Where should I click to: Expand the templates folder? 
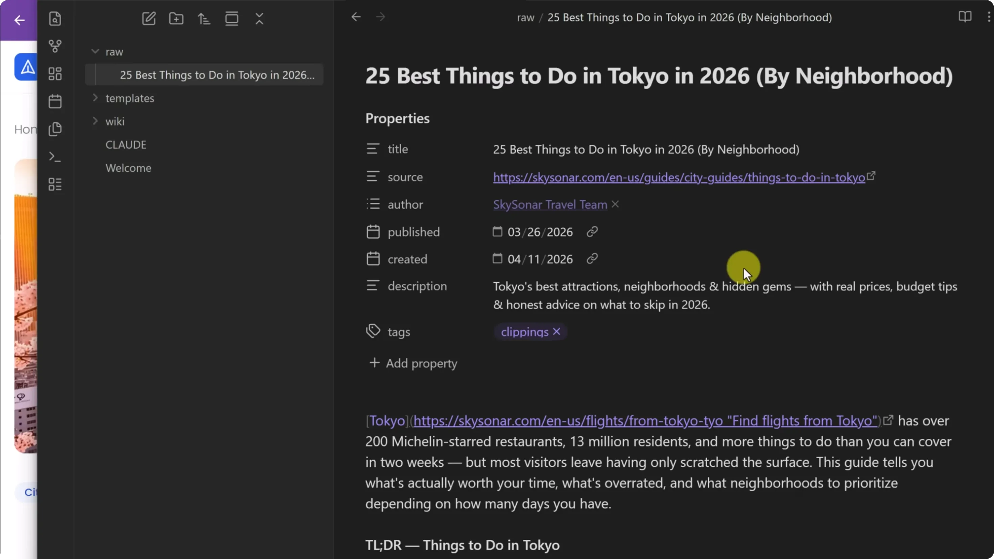(x=95, y=98)
